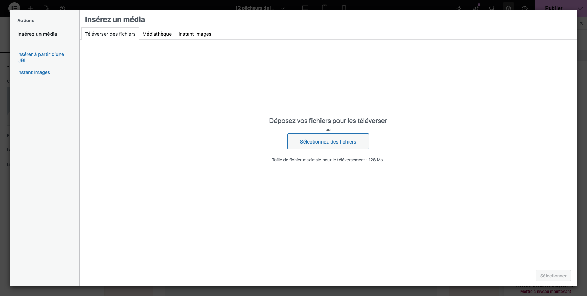Click the rocket icon in top bar

(x=459, y=8)
